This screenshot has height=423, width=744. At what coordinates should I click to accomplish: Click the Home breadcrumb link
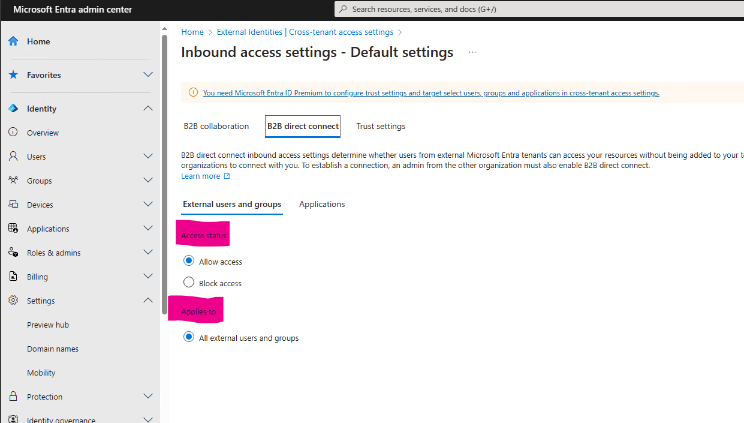coord(192,32)
